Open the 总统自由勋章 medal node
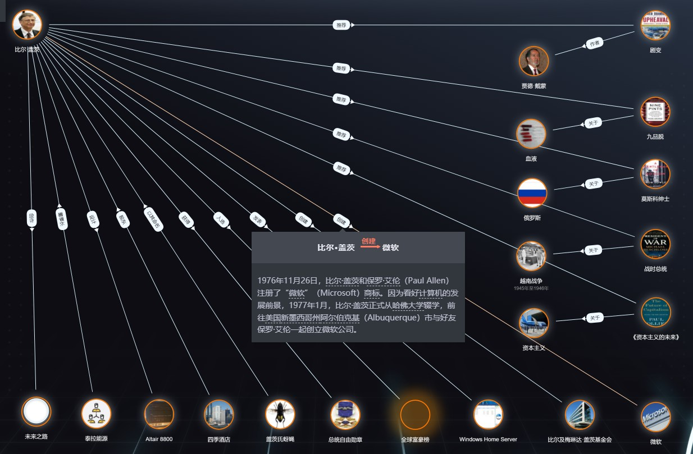 click(345, 415)
